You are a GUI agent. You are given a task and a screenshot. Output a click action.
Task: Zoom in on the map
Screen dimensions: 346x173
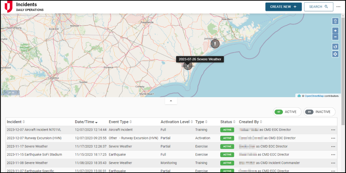point(335,31)
